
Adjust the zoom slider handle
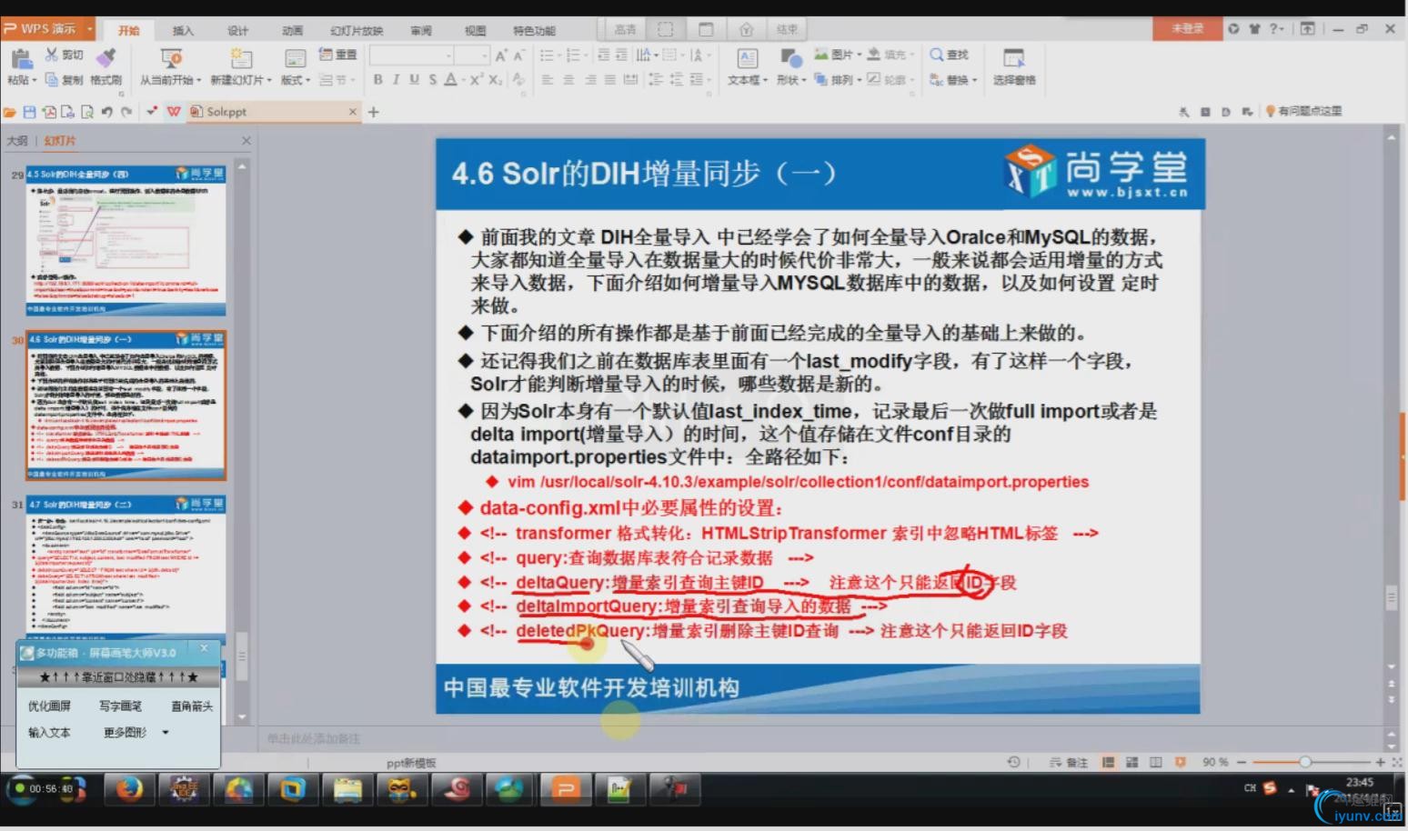point(1305,762)
